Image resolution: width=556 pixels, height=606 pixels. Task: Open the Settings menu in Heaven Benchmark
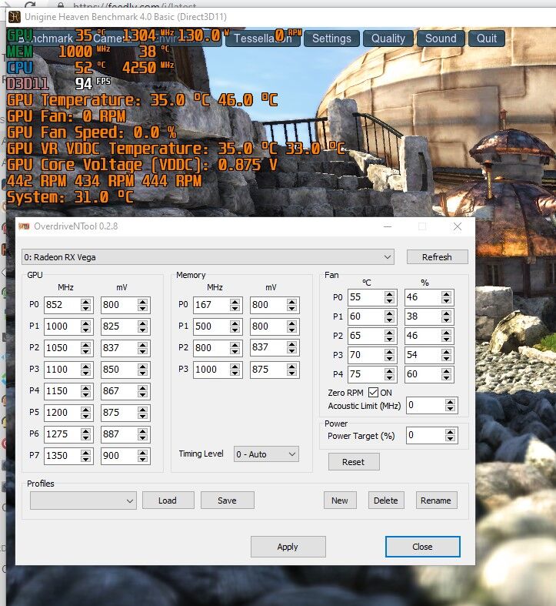(331, 39)
